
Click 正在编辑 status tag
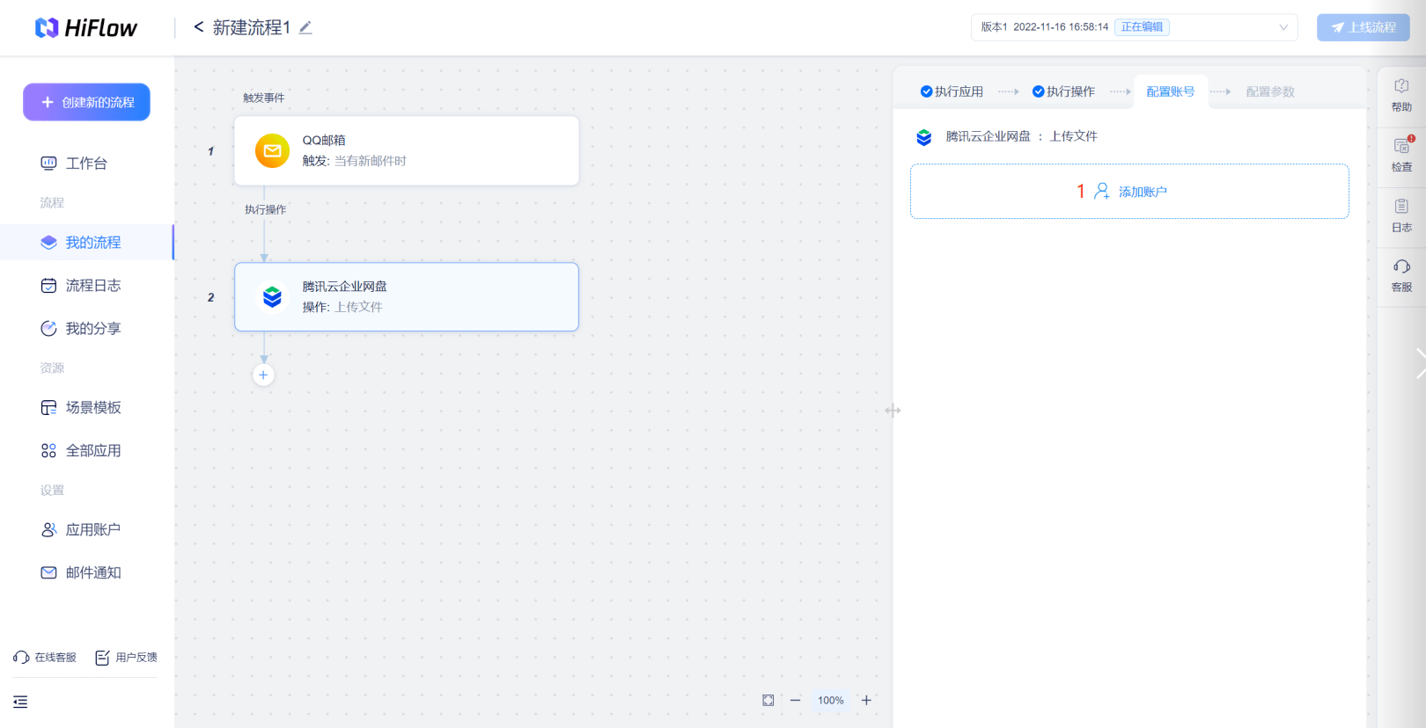[x=1142, y=27]
